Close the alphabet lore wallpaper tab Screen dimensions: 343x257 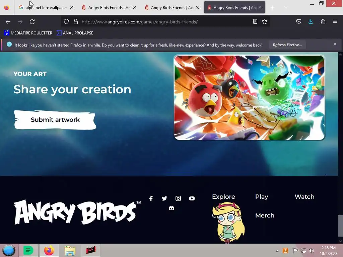click(72, 7)
